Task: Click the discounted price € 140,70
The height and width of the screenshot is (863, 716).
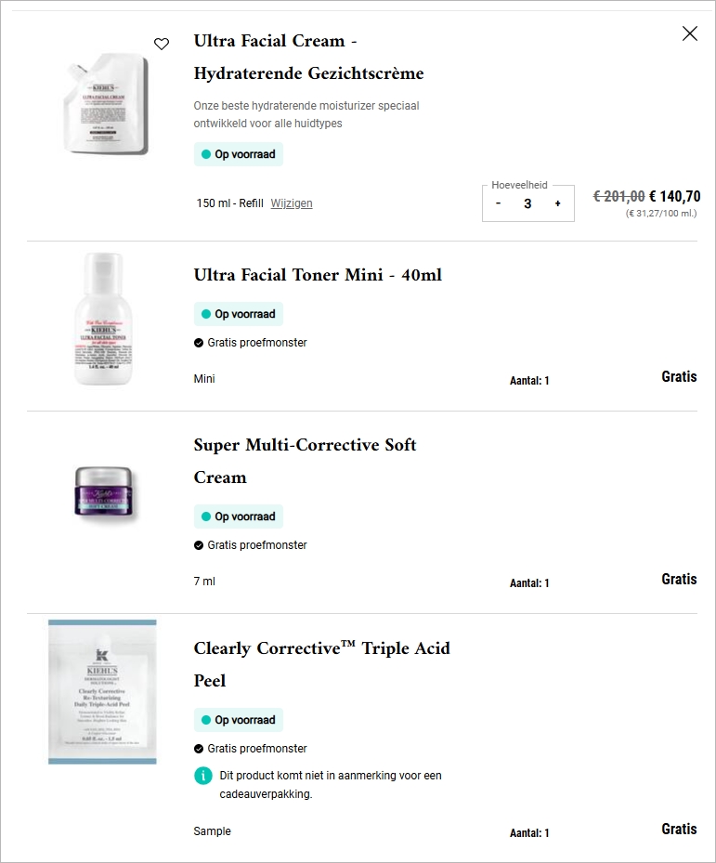Action: [x=674, y=196]
